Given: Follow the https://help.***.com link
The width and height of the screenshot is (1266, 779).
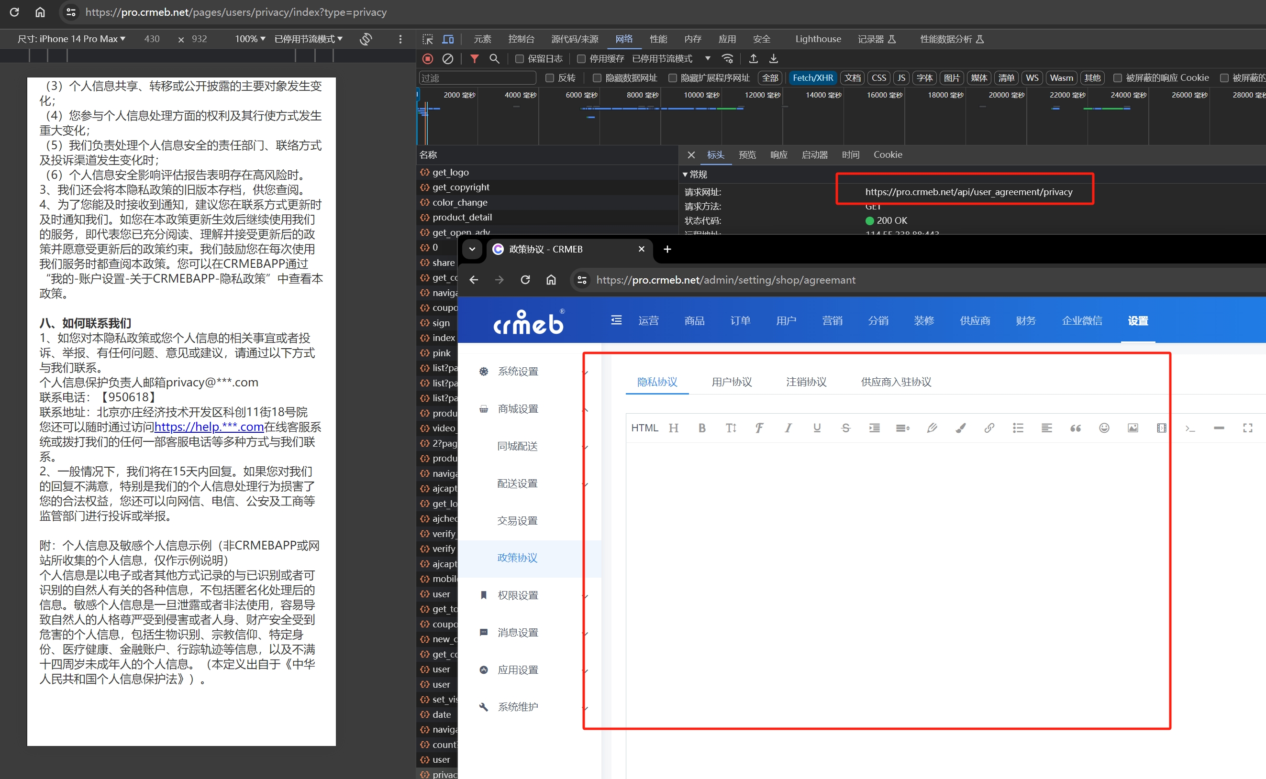Looking at the screenshot, I should pyautogui.click(x=209, y=427).
